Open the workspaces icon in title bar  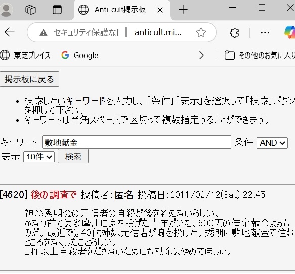pyautogui.click(x=30, y=10)
